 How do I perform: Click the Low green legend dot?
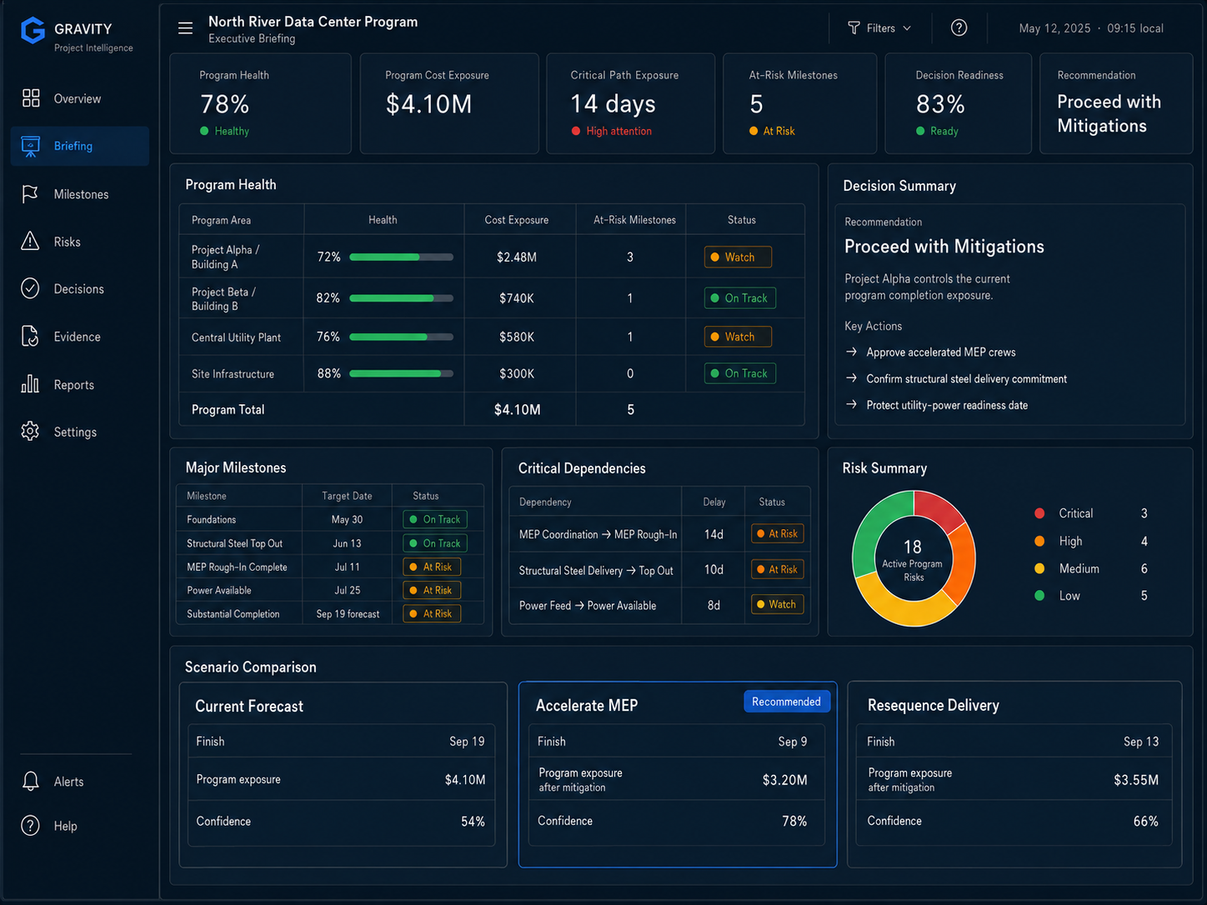pyautogui.click(x=1039, y=596)
